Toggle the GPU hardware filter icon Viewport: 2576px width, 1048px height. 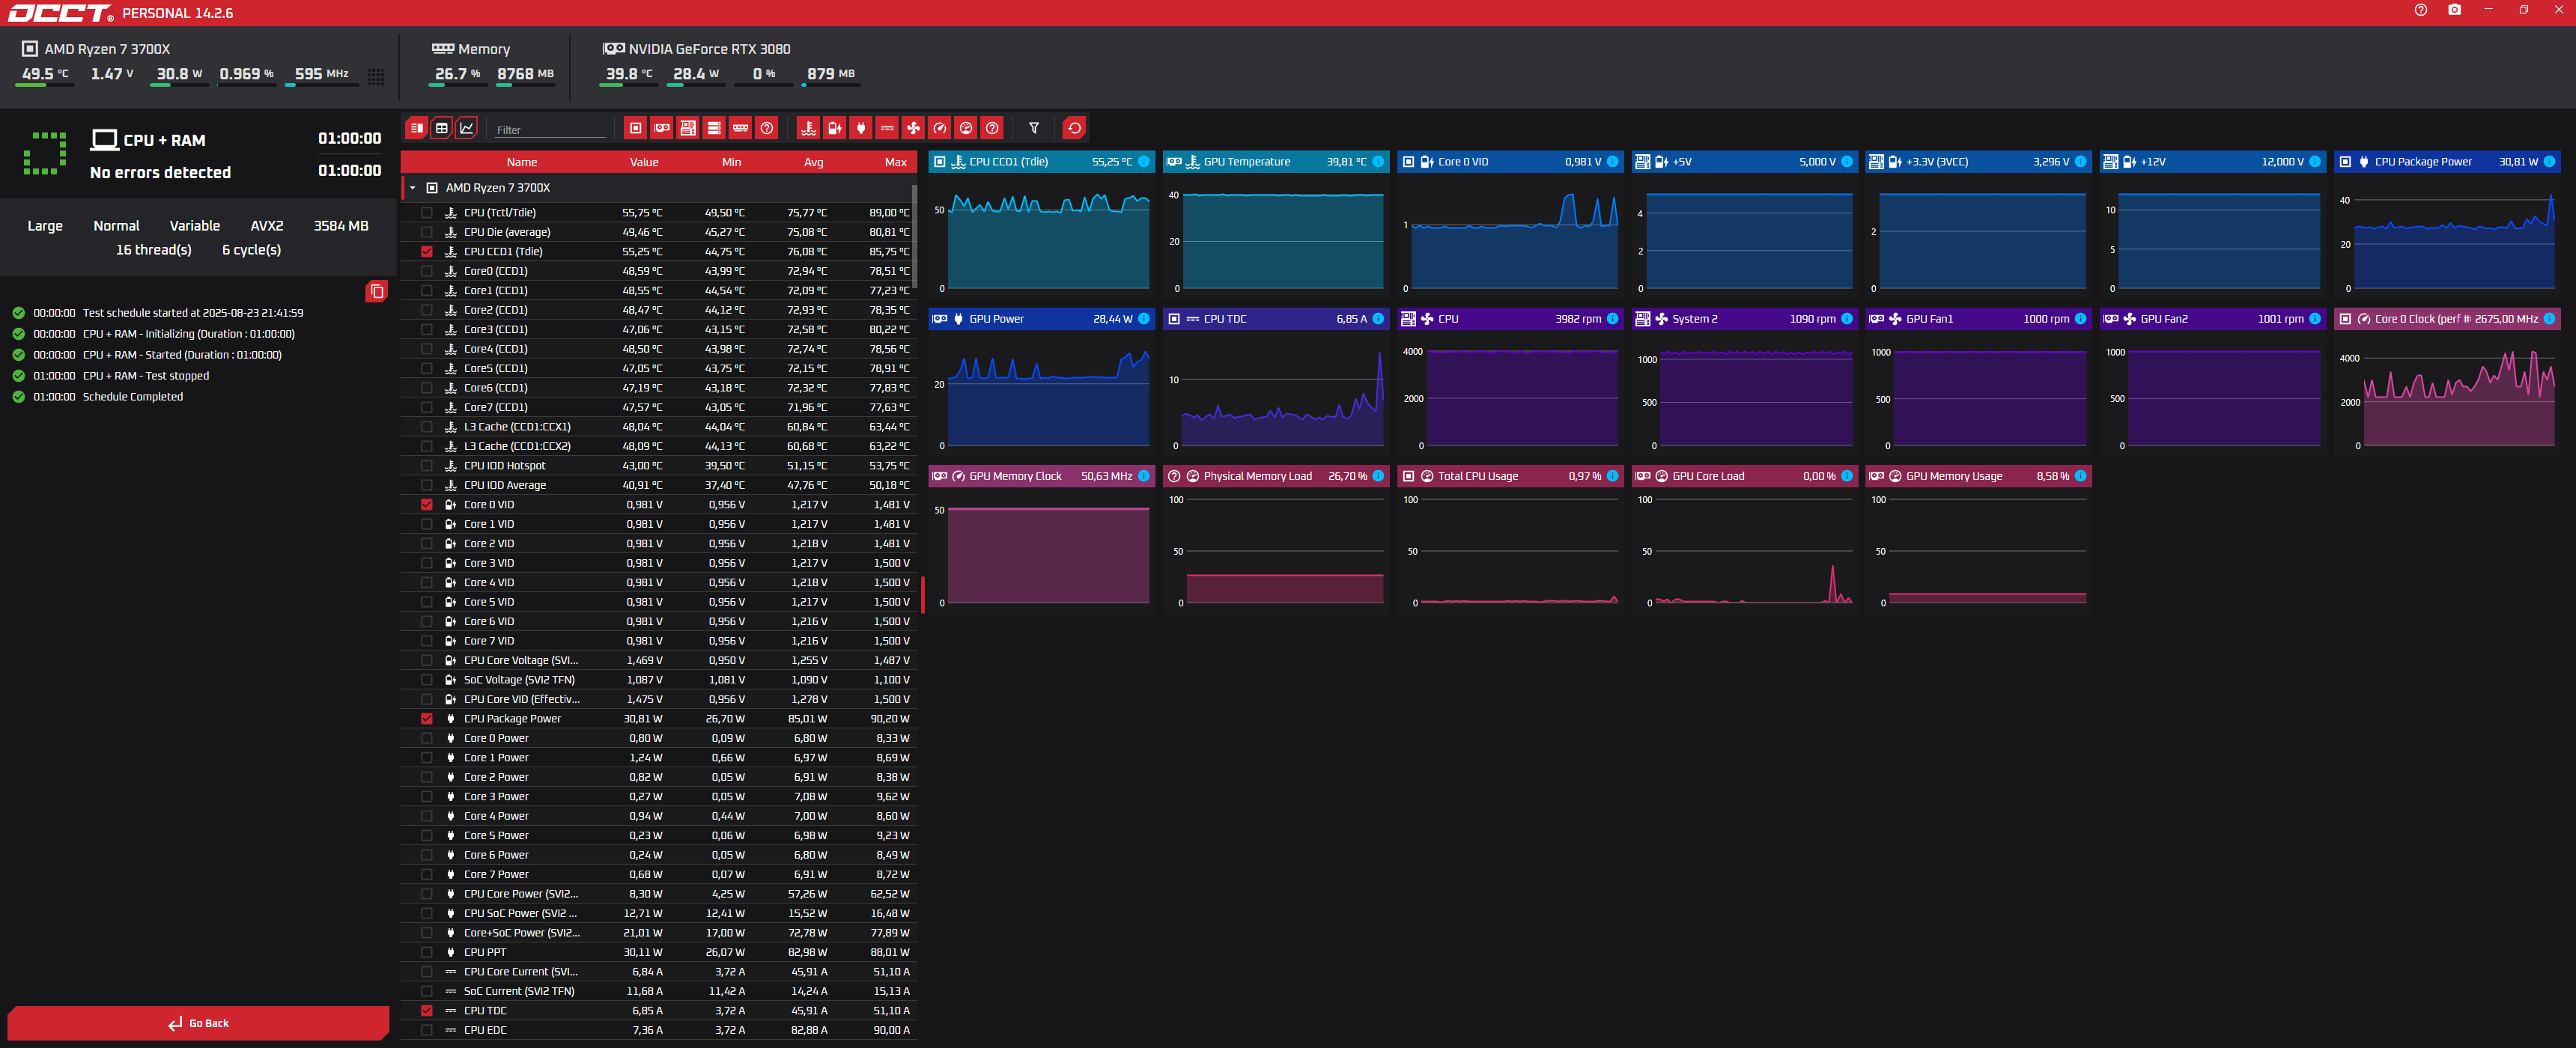(x=661, y=128)
